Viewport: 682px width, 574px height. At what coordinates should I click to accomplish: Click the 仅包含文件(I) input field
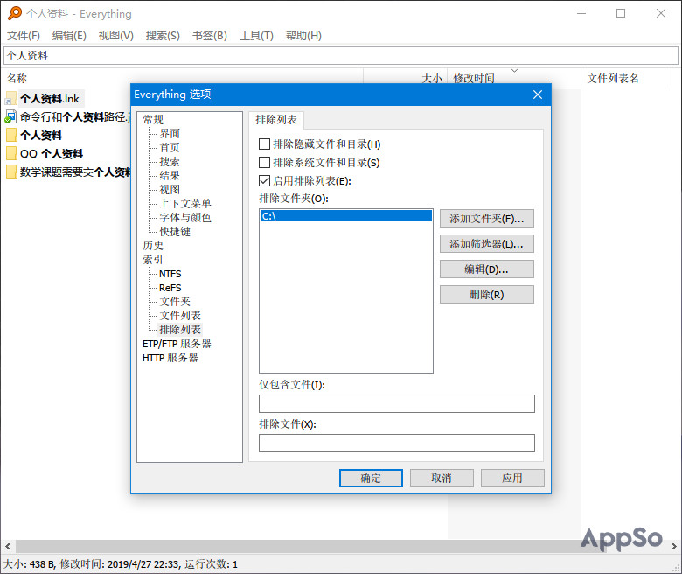[x=397, y=404]
